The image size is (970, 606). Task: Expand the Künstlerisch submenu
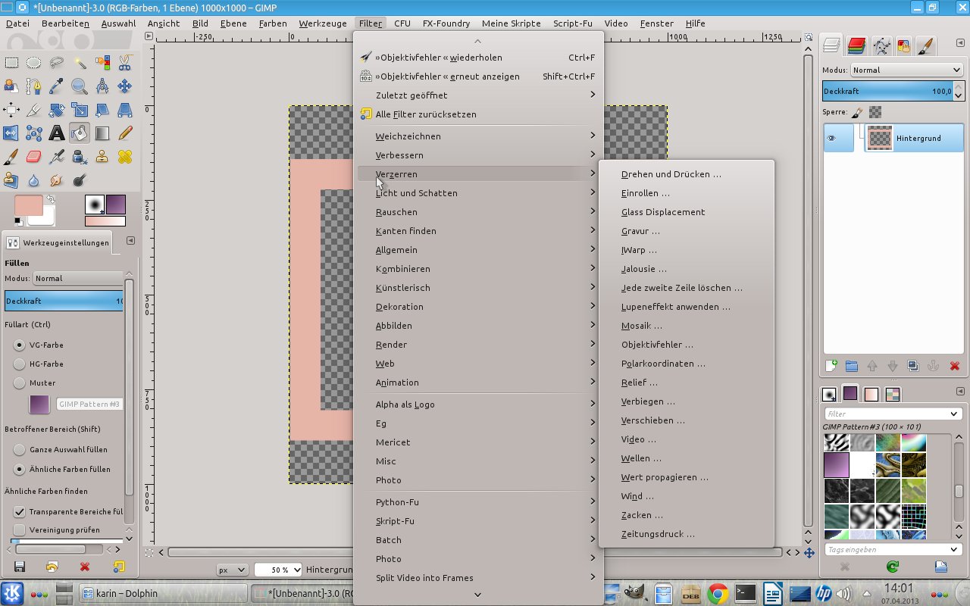478,288
